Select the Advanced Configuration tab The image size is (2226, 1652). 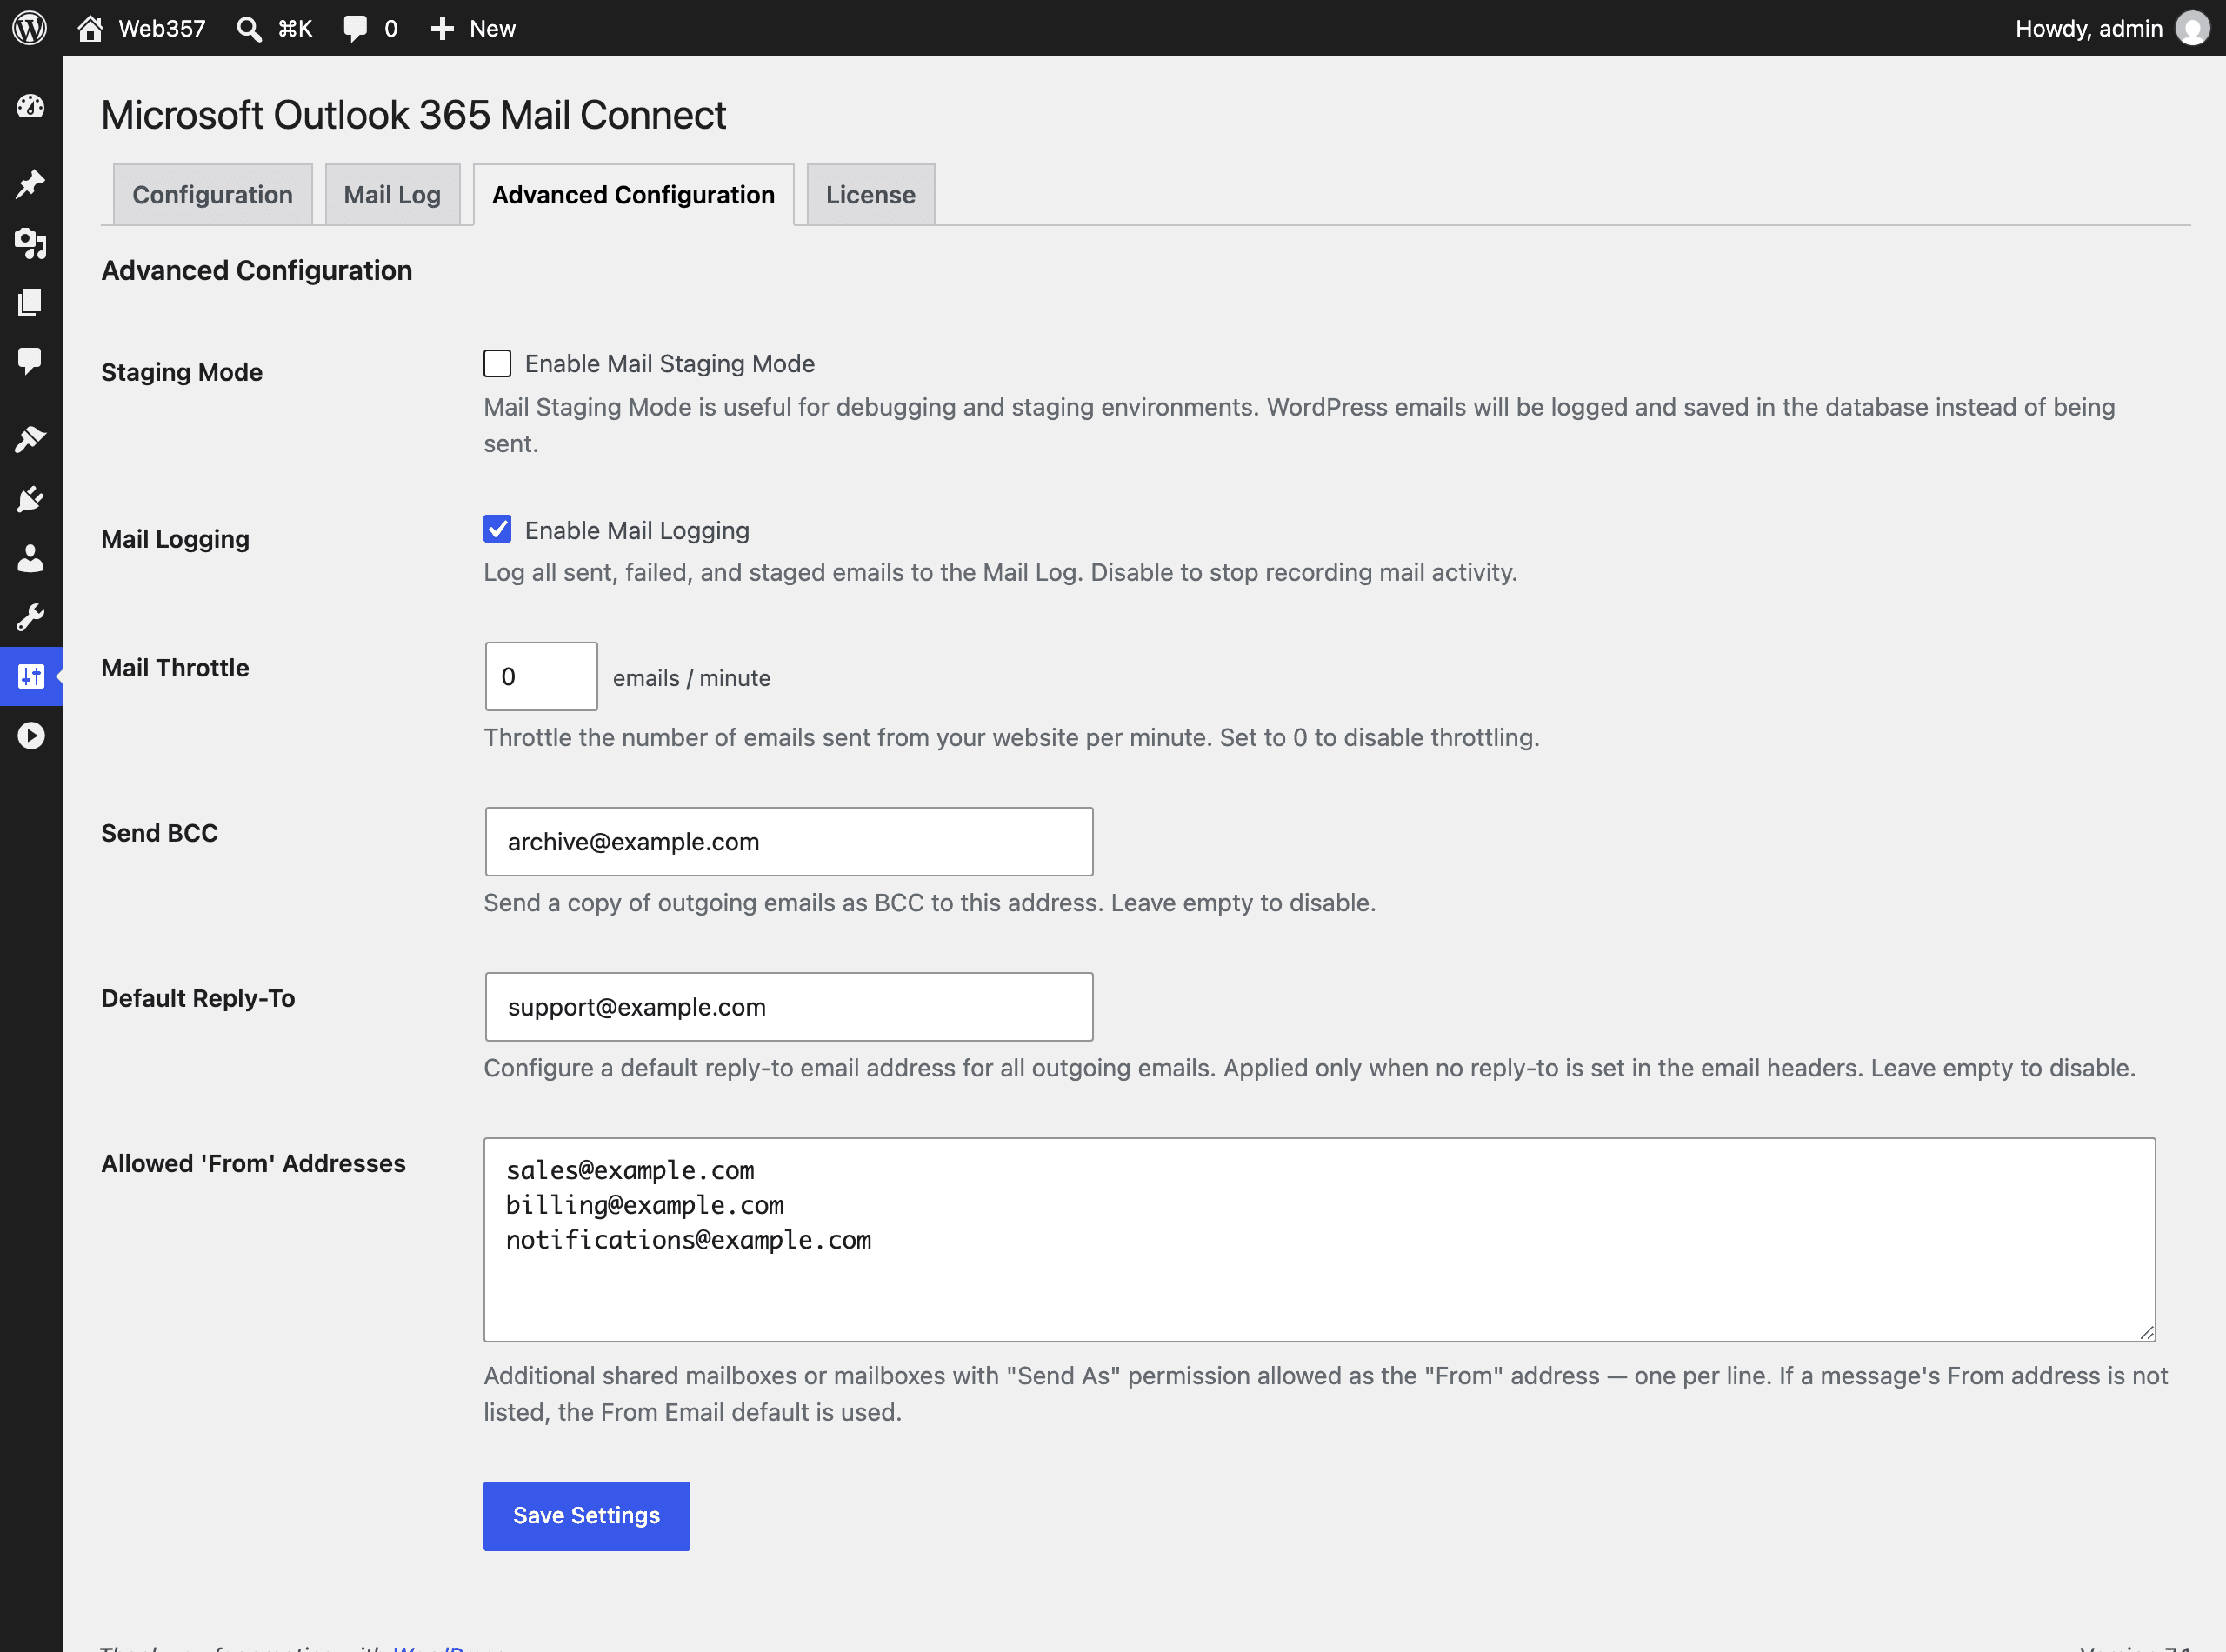(x=633, y=195)
